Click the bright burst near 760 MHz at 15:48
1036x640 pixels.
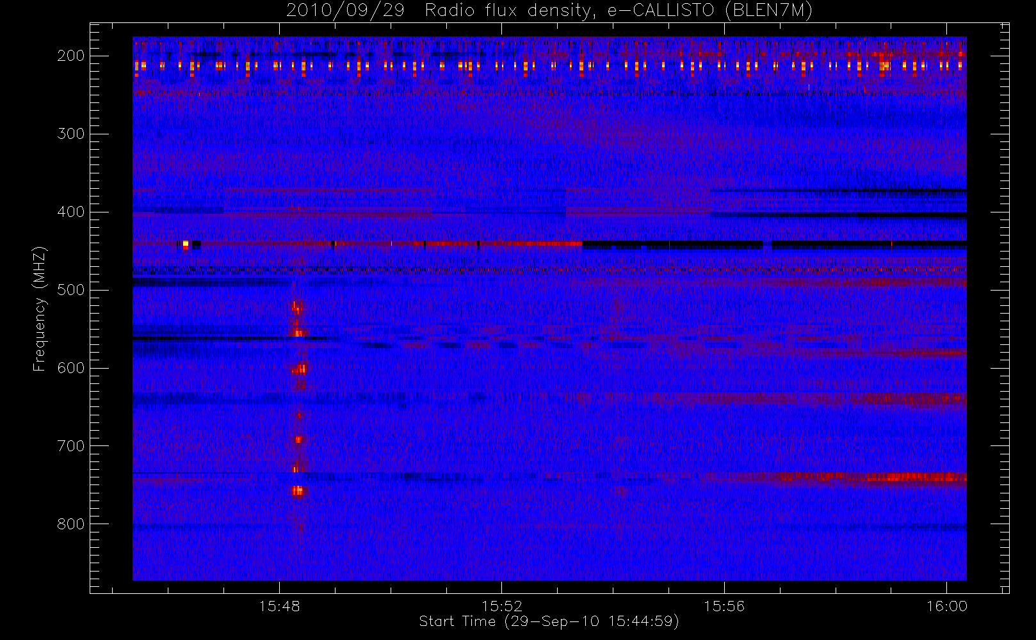coord(298,491)
